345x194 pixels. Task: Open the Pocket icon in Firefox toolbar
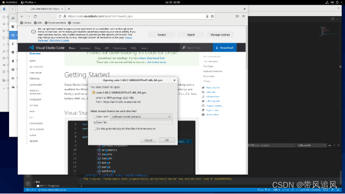coord(237,16)
